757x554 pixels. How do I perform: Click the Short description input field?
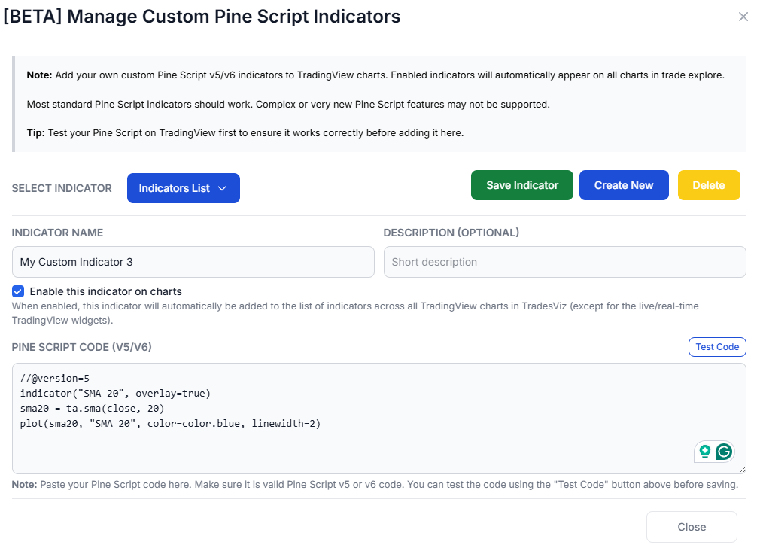(564, 262)
